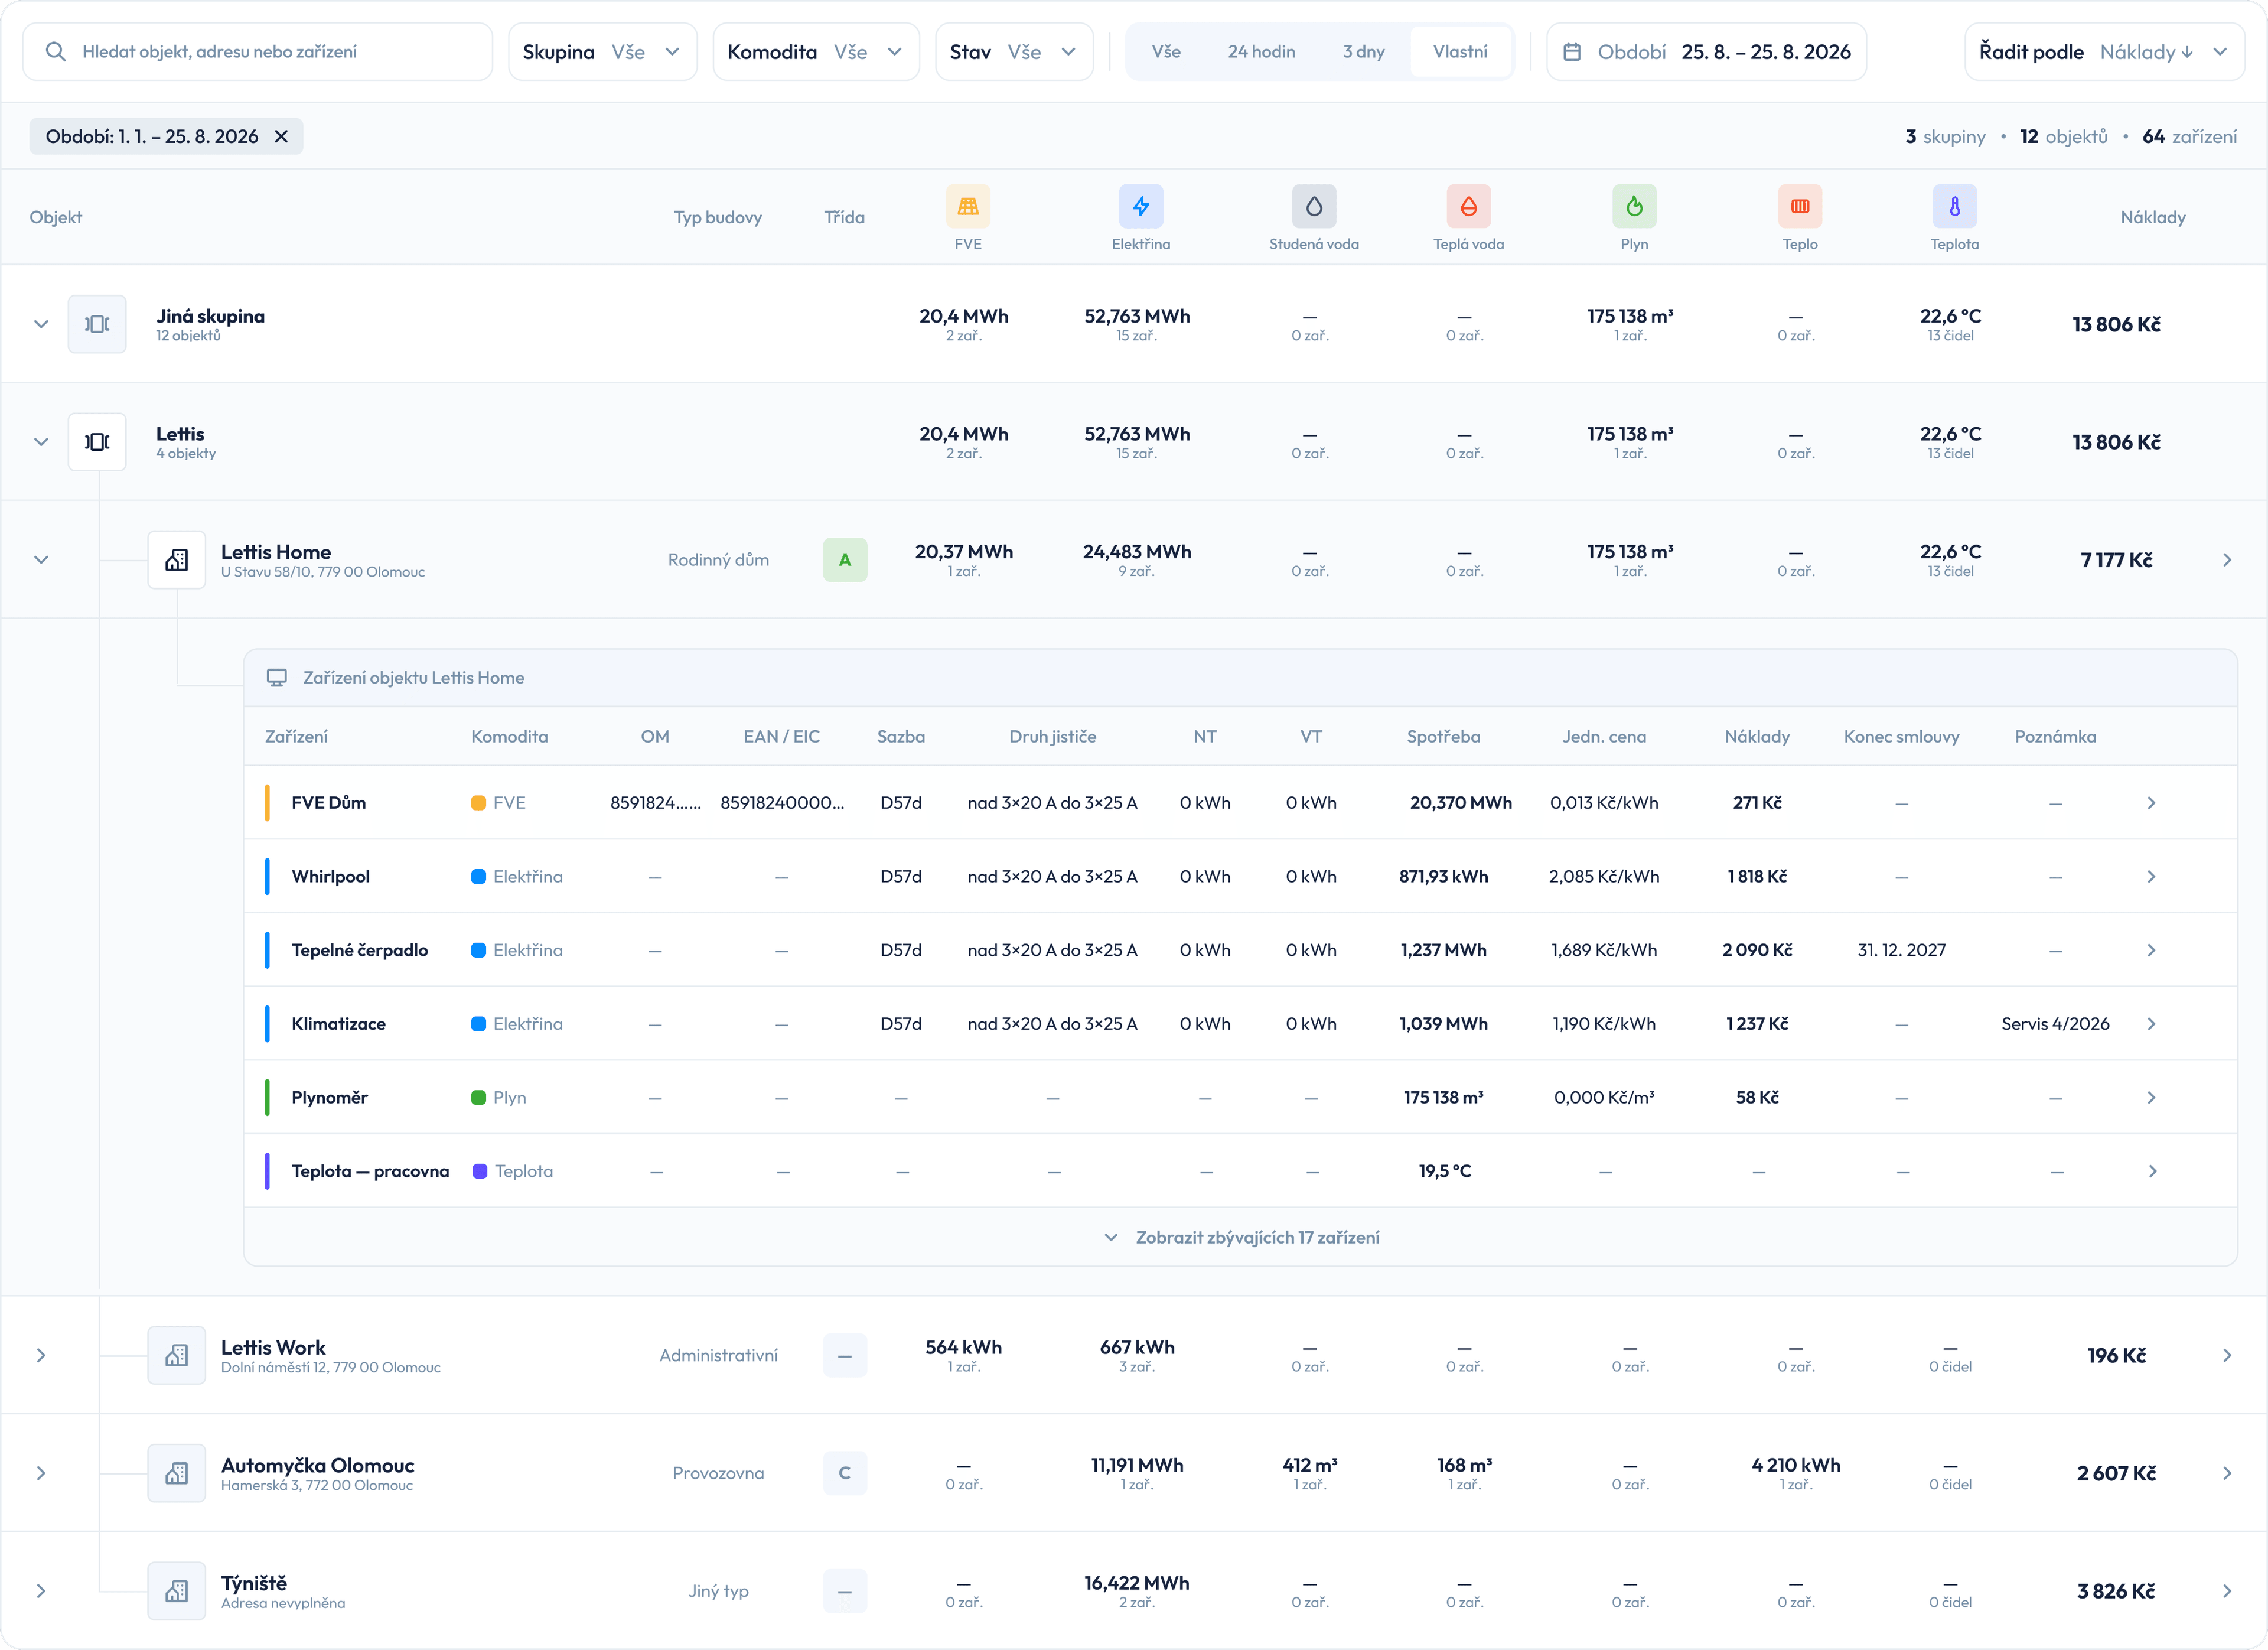
Task: Click the Týniště building icon
Action: click(x=177, y=1591)
